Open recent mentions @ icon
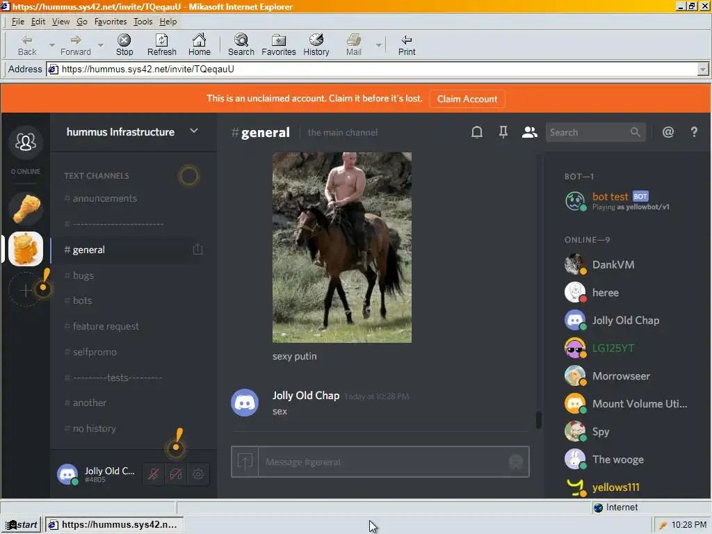 668,132
